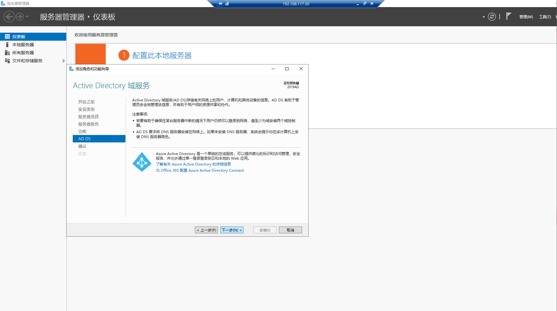Expand the File and Storage Services arrow
Viewport: 557px width, 311px height.
click(63, 61)
